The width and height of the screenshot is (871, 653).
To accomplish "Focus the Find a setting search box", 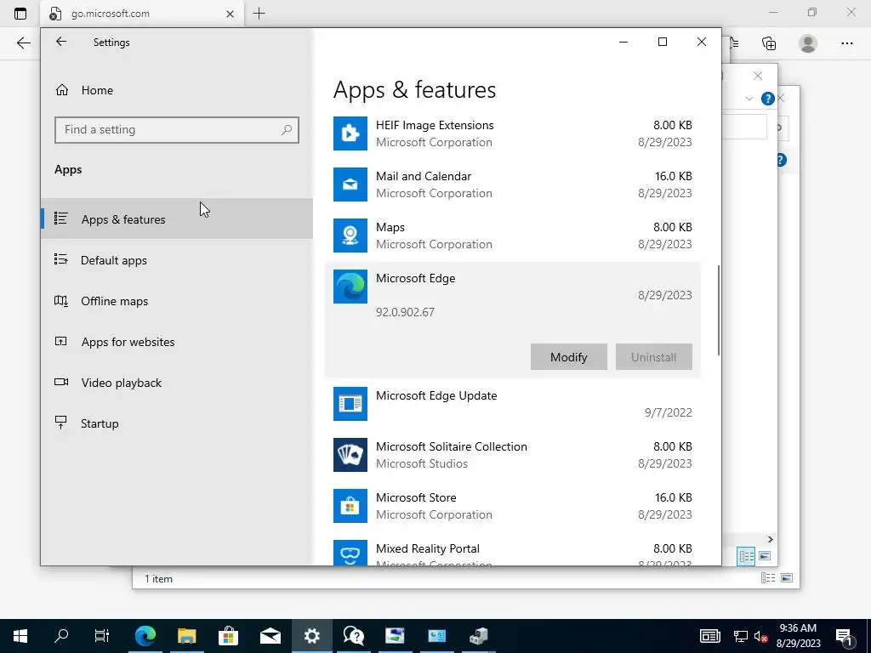I will click(x=177, y=130).
